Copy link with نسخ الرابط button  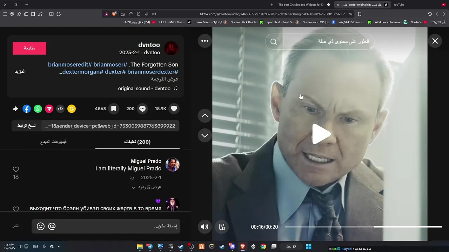tap(27, 126)
